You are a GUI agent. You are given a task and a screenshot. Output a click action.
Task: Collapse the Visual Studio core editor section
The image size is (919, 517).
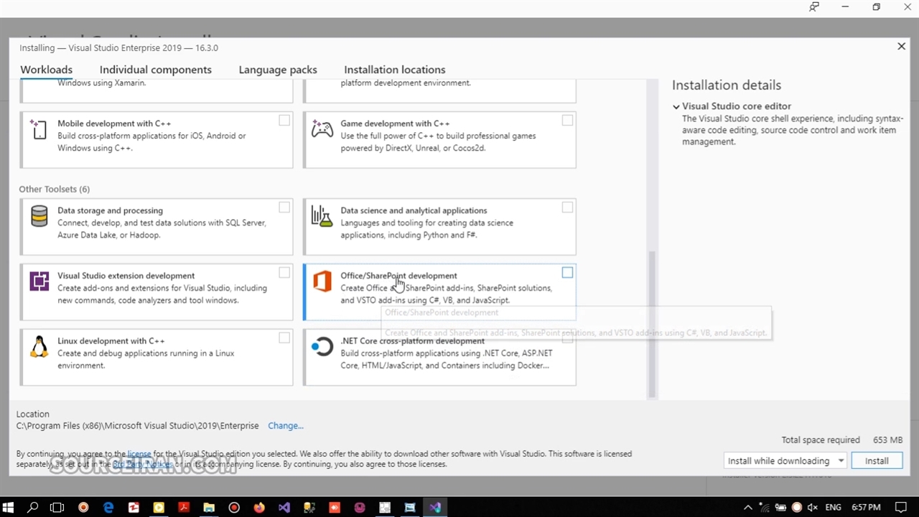pyautogui.click(x=676, y=106)
